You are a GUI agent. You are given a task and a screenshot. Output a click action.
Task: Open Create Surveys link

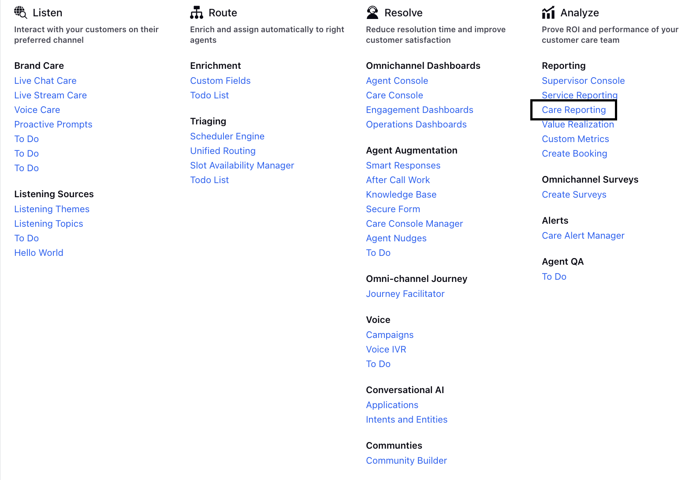pos(574,195)
